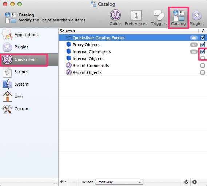This screenshot has height=186, width=207.
Task: Uncheck the Proxy Objects checkbox
Action: pyautogui.click(x=203, y=45)
